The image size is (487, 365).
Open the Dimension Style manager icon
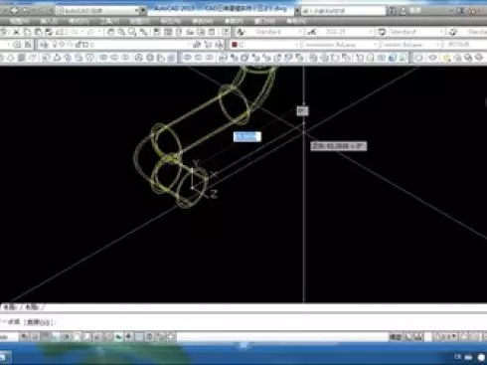[311, 32]
